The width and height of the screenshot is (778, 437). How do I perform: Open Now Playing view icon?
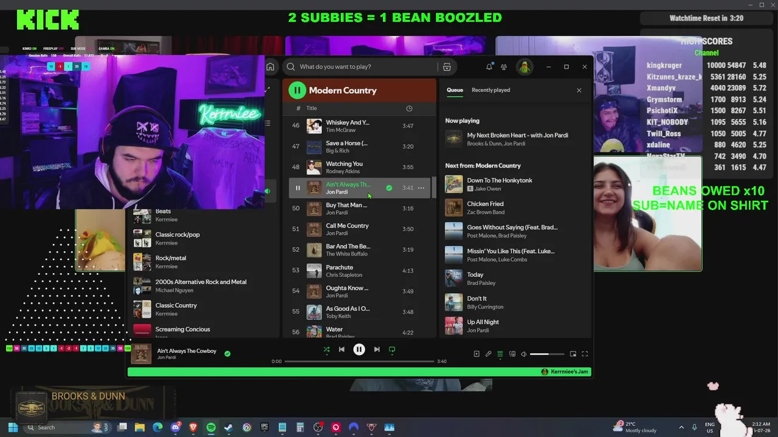pos(477,354)
